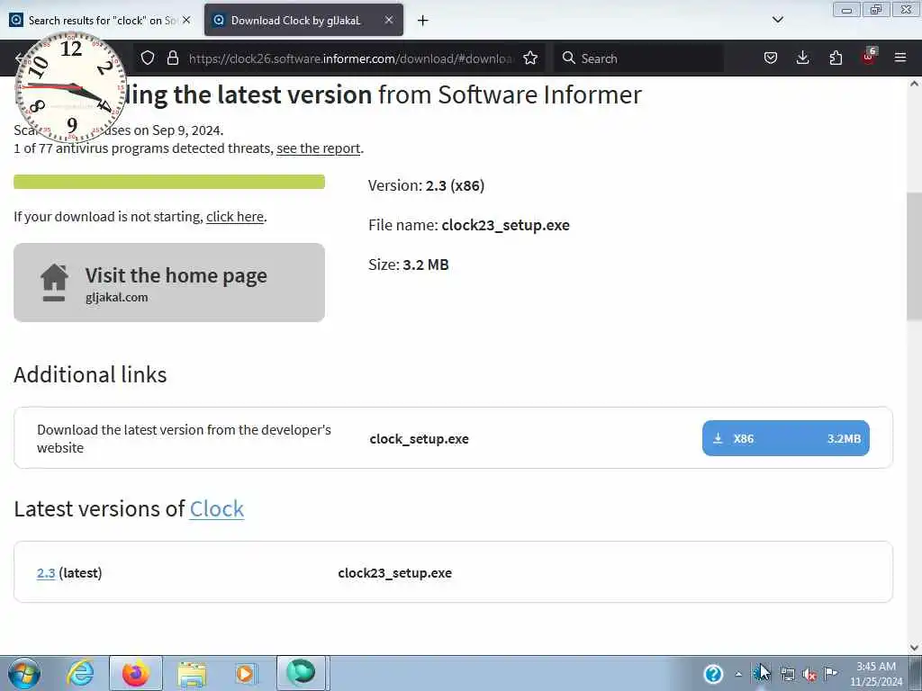
Task: Click the Firefox taskbar icon
Action: coord(136,673)
